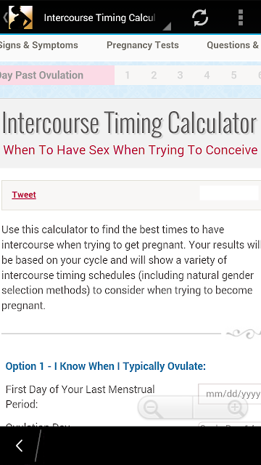Image resolution: width=261 pixels, height=465 pixels.
Task: Tap the zoom in magnifier button
Action: tap(220, 408)
